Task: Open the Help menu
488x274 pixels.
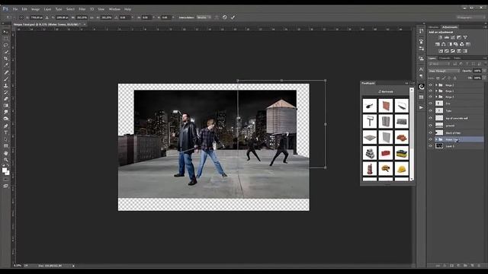Action: click(x=127, y=9)
